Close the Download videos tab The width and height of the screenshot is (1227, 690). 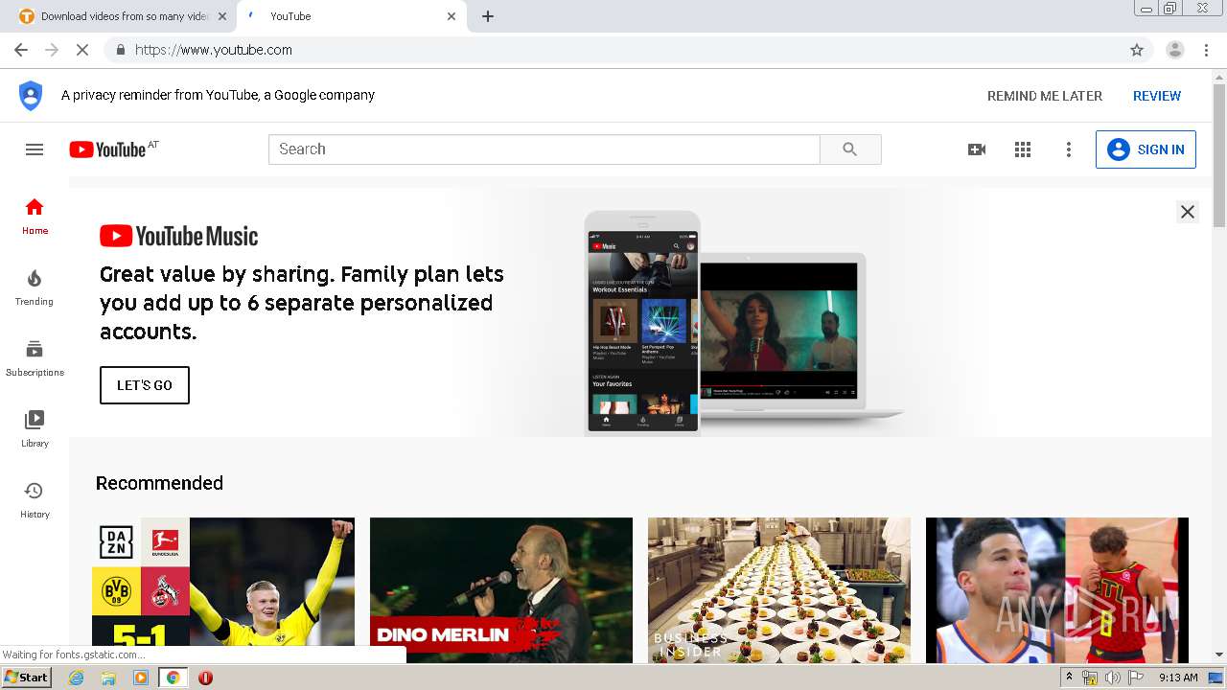[x=222, y=16]
